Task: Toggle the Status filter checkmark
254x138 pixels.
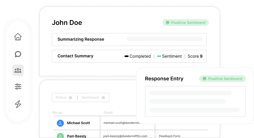Action: 70,98
